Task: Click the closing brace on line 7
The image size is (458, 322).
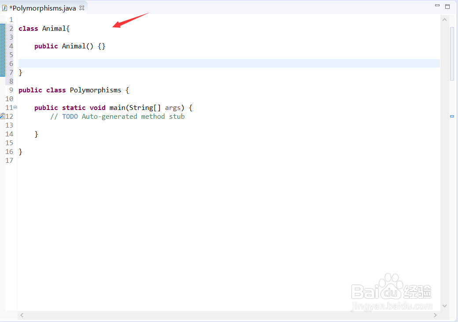Action: tap(20, 73)
